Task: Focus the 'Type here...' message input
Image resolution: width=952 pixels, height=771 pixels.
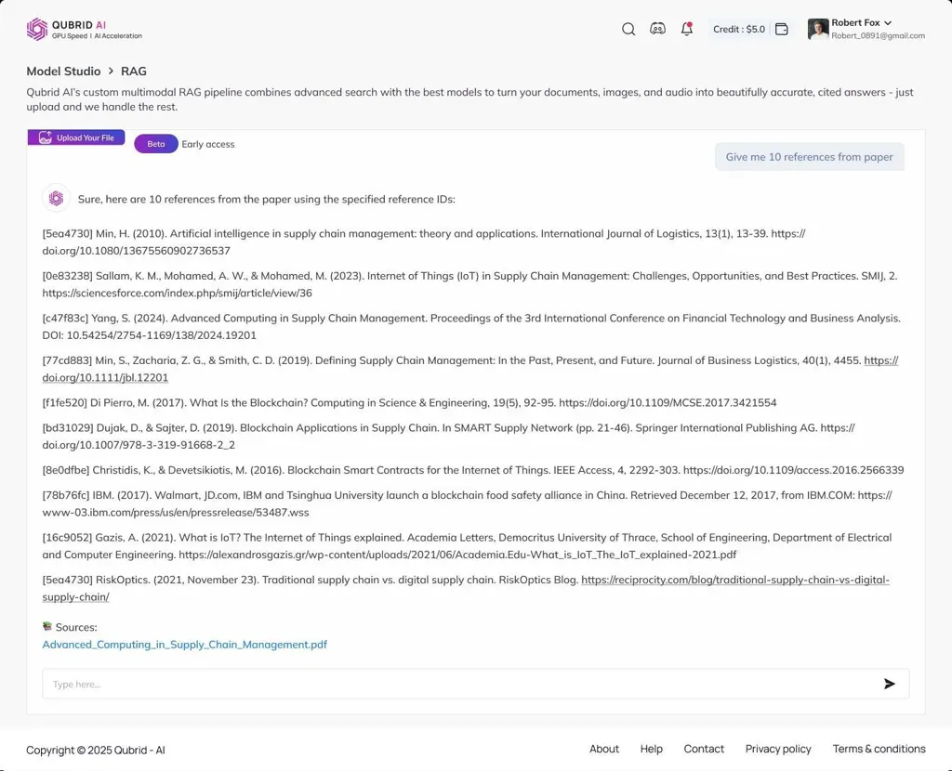Action: pyautogui.click(x=475, y=685)
